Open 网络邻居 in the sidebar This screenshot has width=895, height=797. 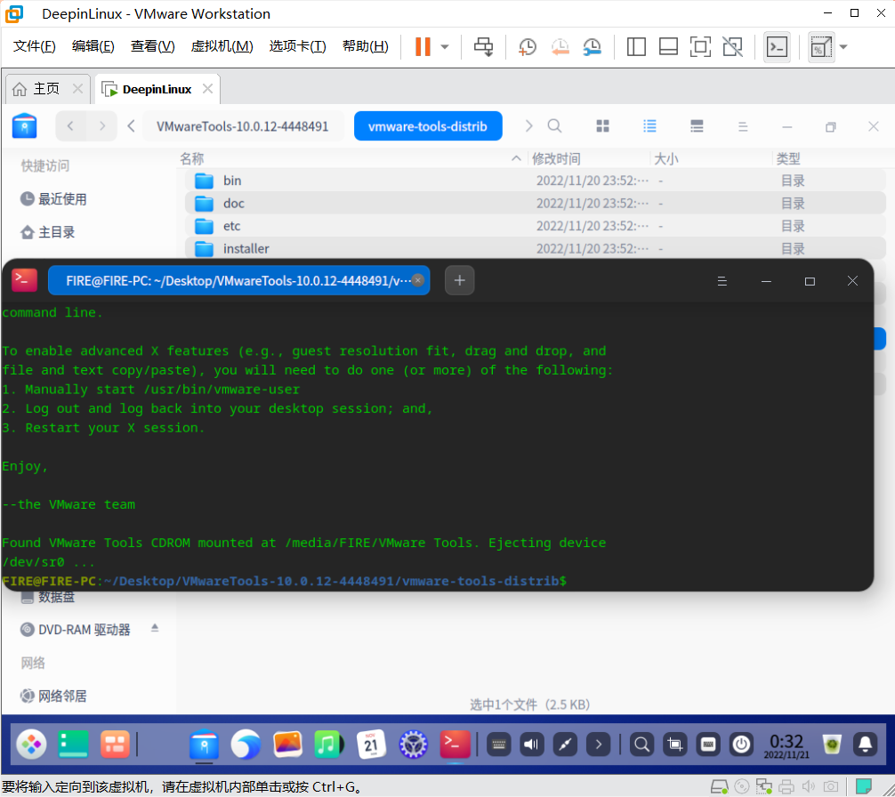[x=54, y=696]
